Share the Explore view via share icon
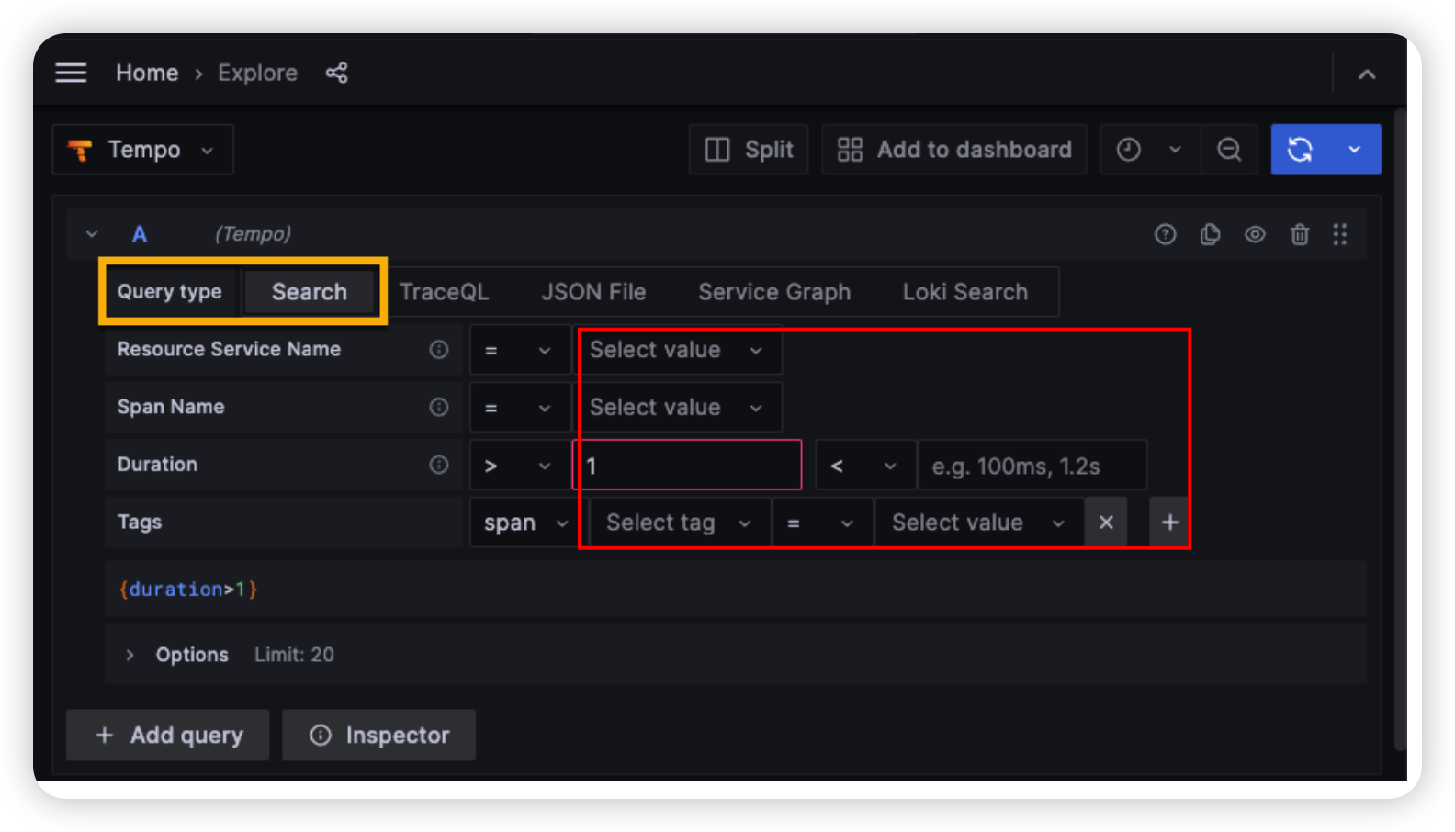The width and height of the screenshot is (1455, 832). 337,73
